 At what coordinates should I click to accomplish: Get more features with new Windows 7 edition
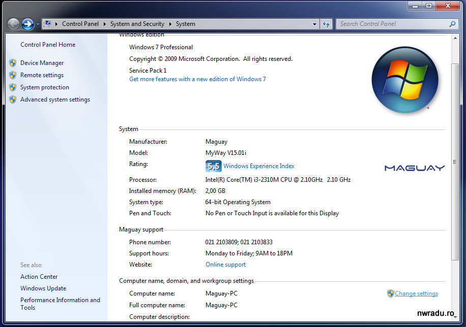[197, 79]
